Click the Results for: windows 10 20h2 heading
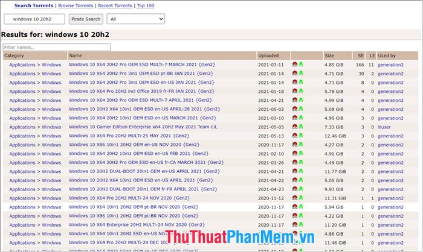423x252 pixels. click(x=55, y=34)
